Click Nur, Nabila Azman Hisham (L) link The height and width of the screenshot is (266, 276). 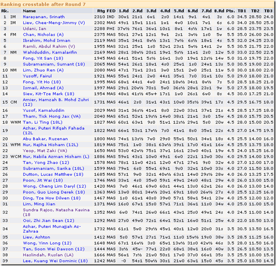pyautogui.click(x=56, y=157)
